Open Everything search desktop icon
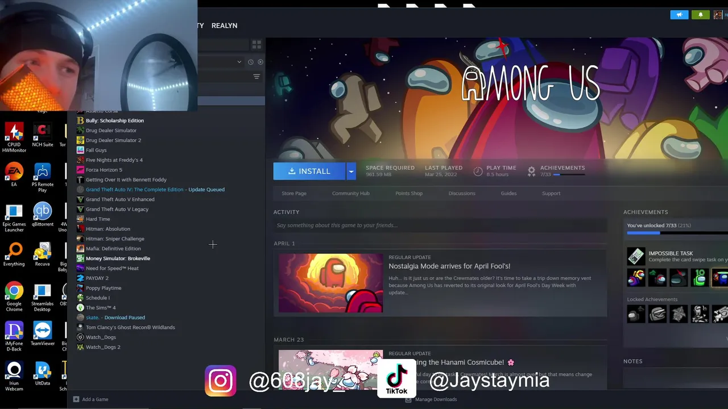The image size is (728, 409). (14, 254)
